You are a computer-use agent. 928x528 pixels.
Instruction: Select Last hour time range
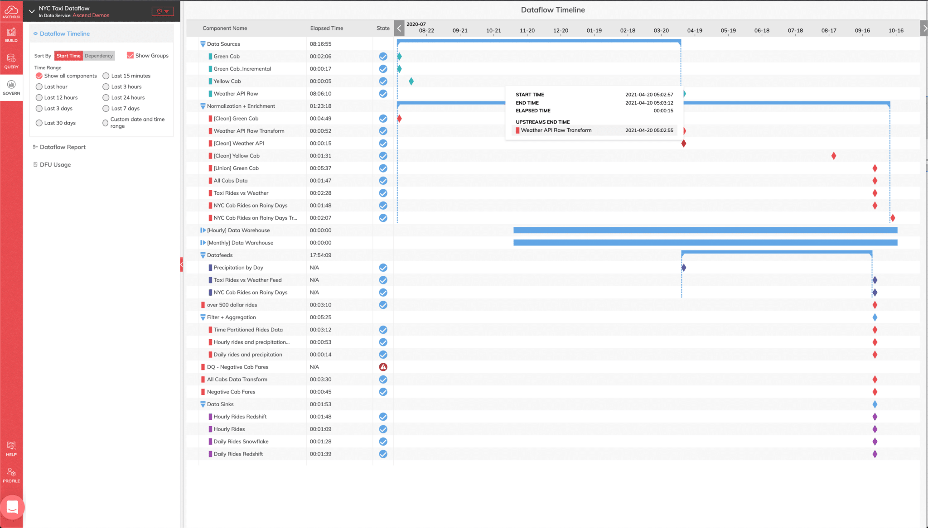click(39, 86)
